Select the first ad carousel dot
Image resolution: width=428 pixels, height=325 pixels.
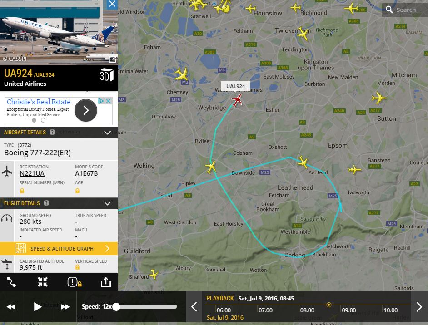point(34,120)
